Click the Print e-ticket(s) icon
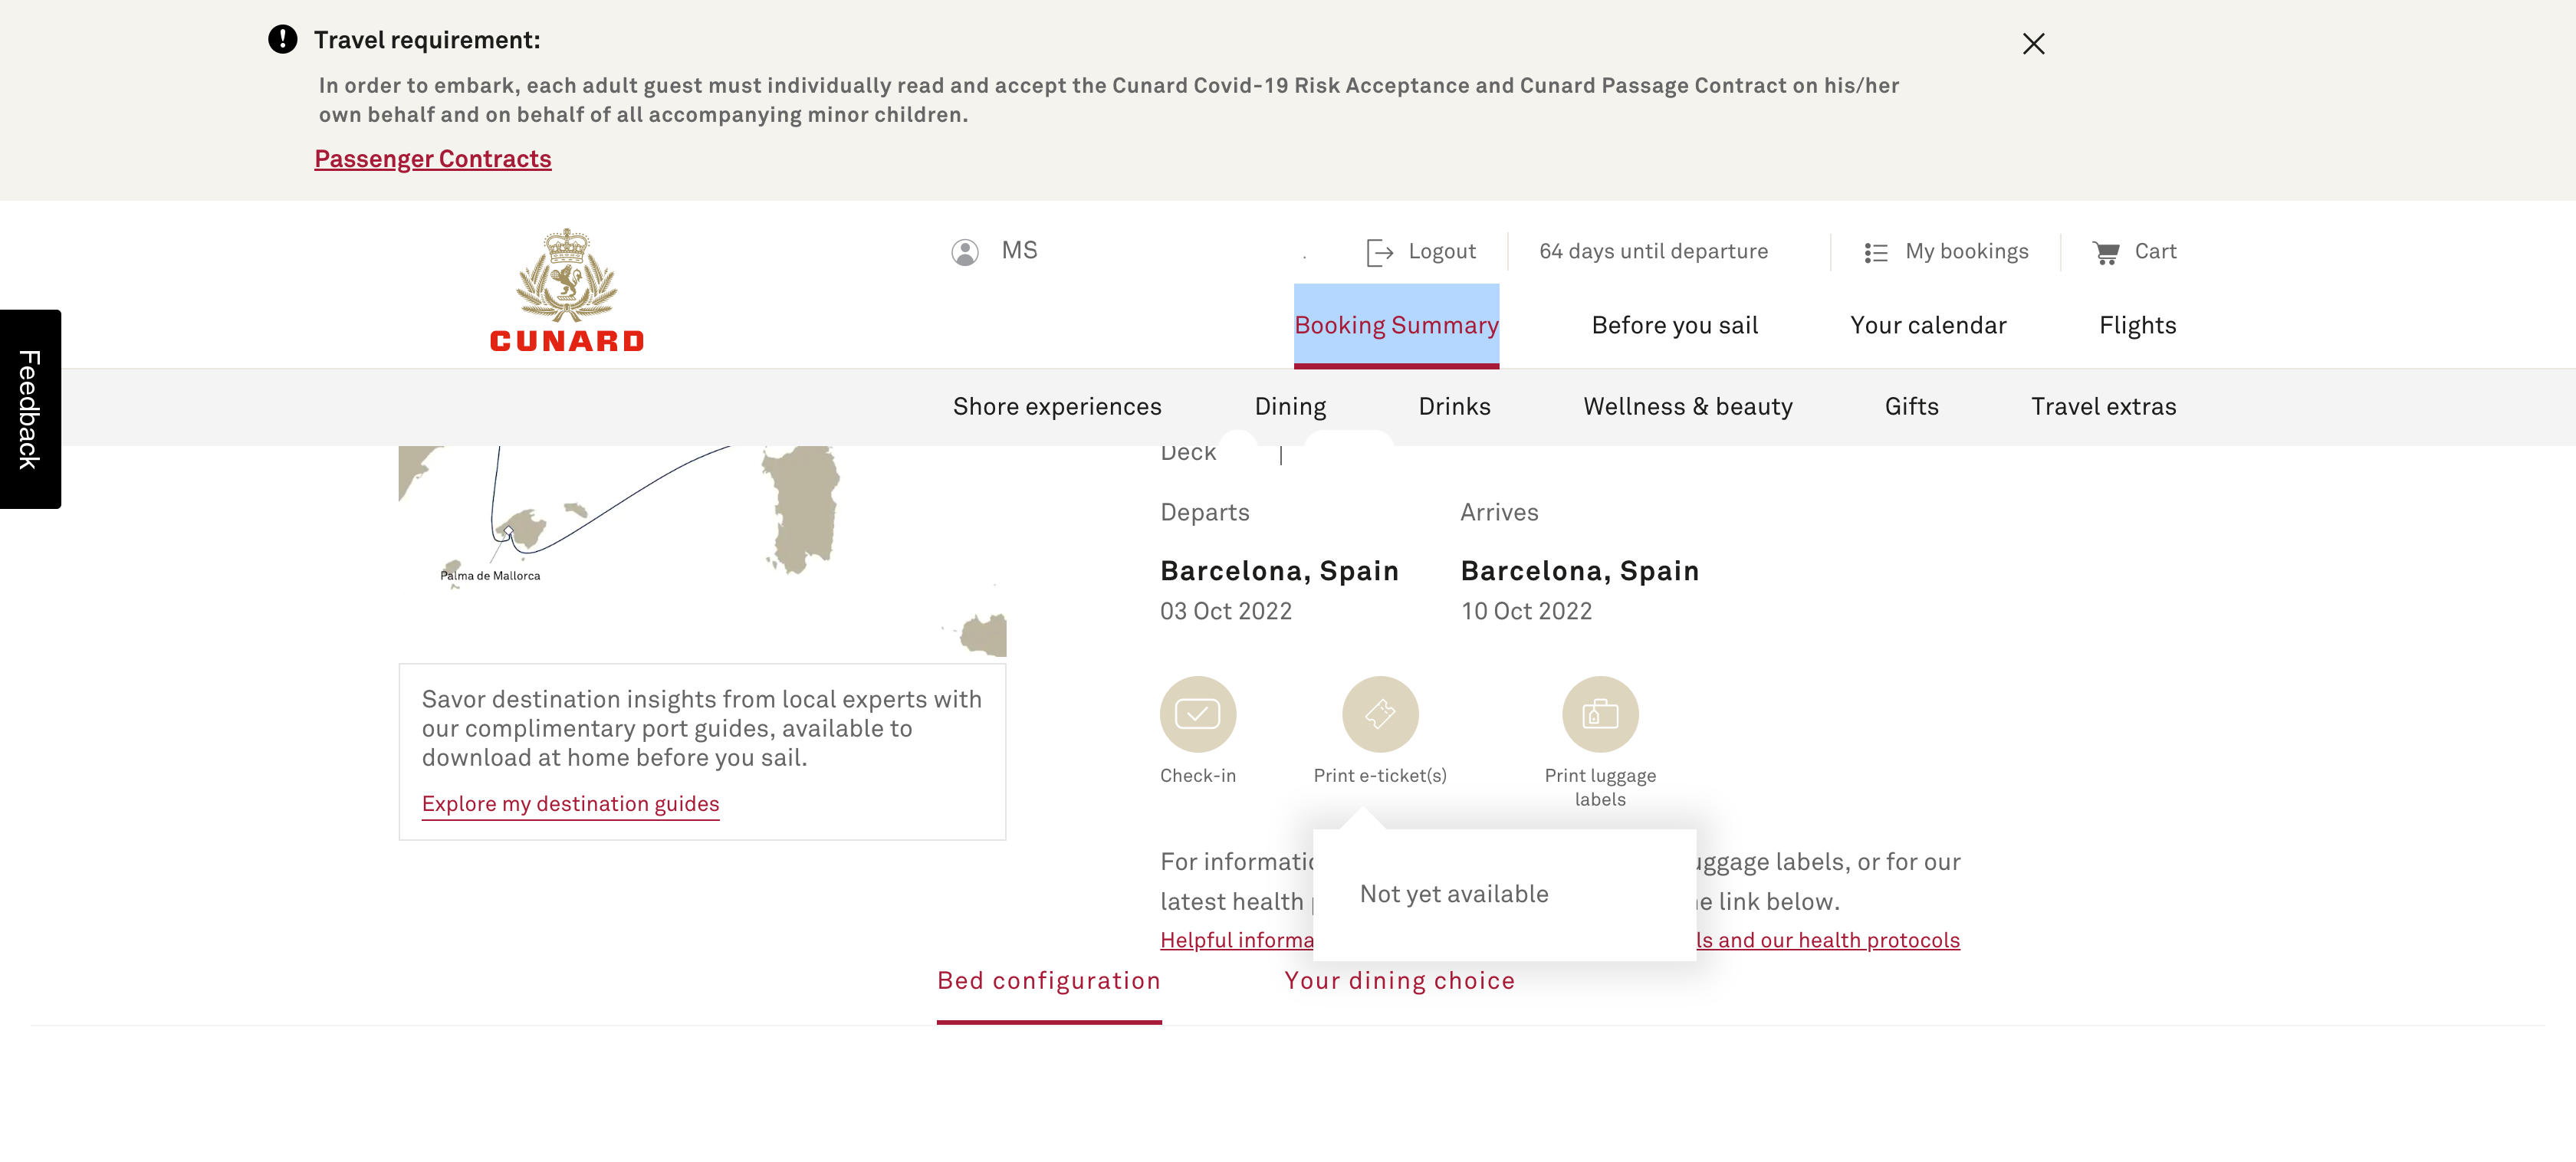Image resolution: width=2576 pixels, height=1162 pixels. (x=1379, y=714)
